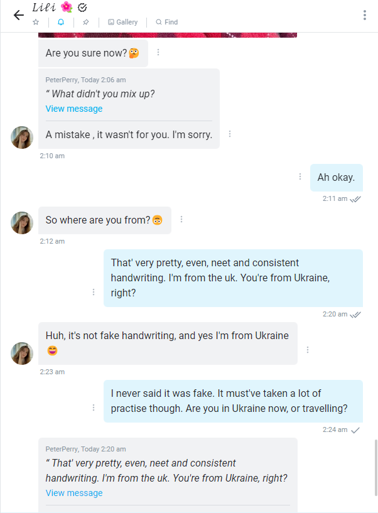
Task: Open options for 'A mistake' message
Action: pos(230,134)
